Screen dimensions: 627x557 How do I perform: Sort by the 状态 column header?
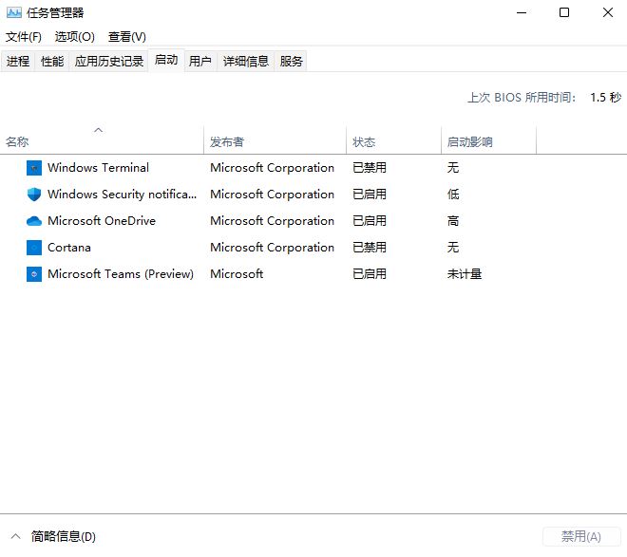coord(393,139)
